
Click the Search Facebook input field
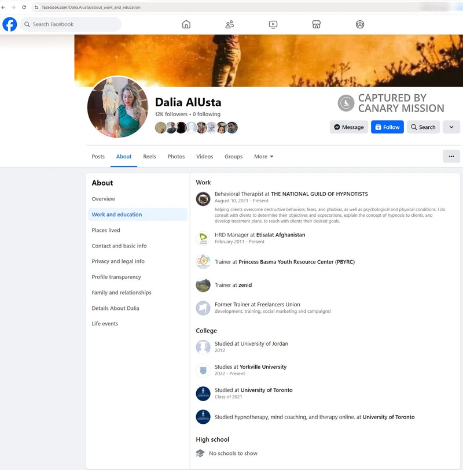[x=71, y=24]
